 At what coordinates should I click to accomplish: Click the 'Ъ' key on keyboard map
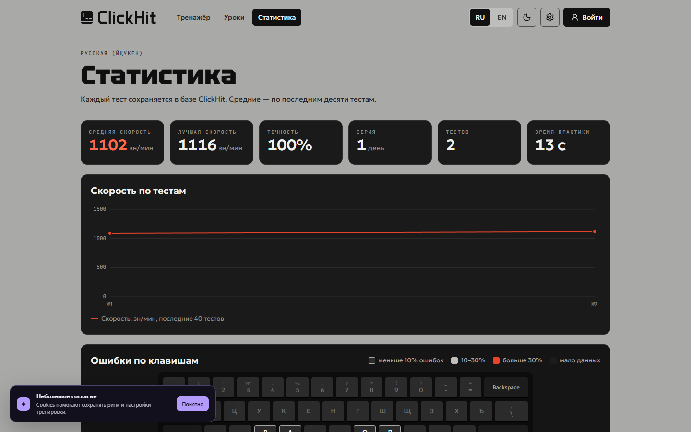(481, 411)
